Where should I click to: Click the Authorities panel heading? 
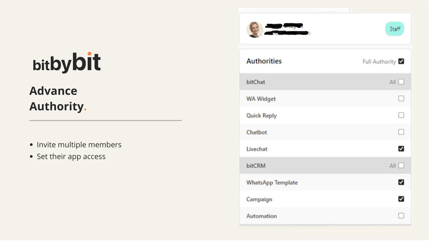264,61
